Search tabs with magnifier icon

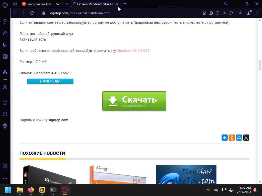[x=226, y=4]
